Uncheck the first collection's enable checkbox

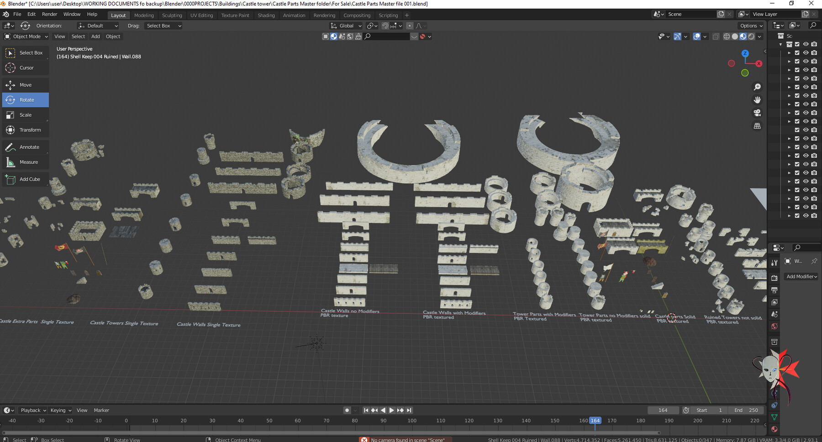tap(797, 44)
